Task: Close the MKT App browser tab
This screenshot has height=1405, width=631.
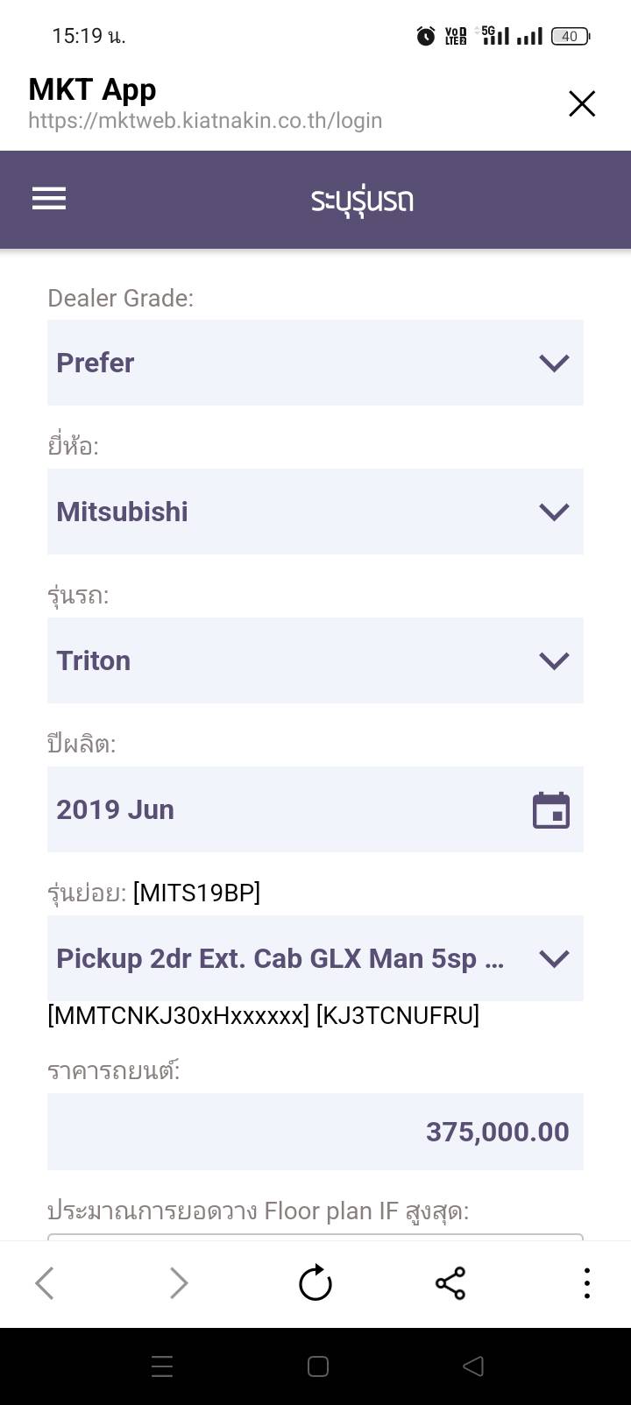Action: 582,103
